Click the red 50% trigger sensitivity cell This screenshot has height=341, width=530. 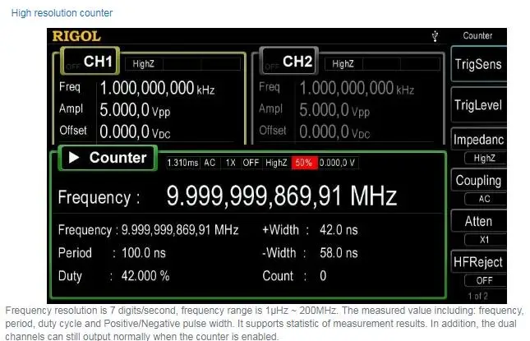tap(304, 163)
